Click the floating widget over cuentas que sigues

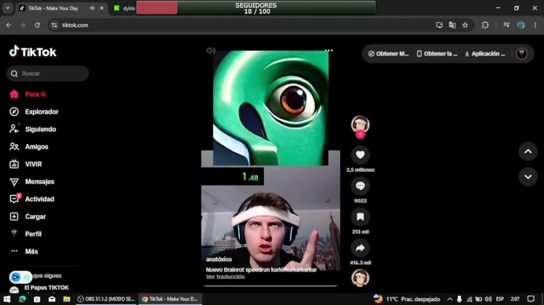[x=20, y=277]
